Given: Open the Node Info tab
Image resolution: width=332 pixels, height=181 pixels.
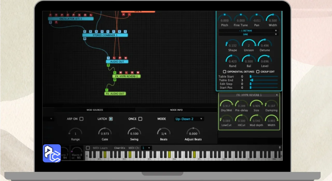Looking at the screenshot, I should pos(176,110).
